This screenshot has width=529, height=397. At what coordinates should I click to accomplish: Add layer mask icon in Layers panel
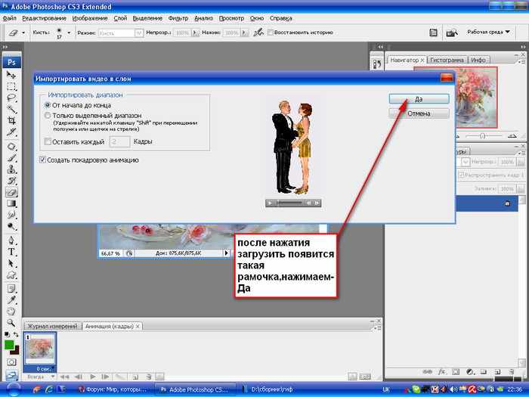(456, 372)
